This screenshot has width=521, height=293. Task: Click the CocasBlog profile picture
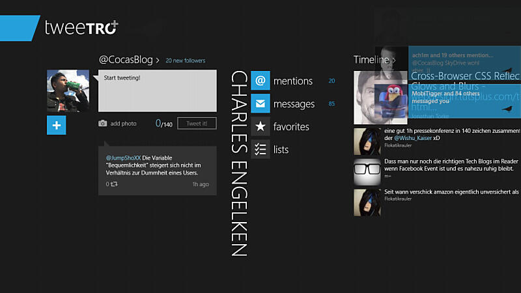(x=68, y=91)
